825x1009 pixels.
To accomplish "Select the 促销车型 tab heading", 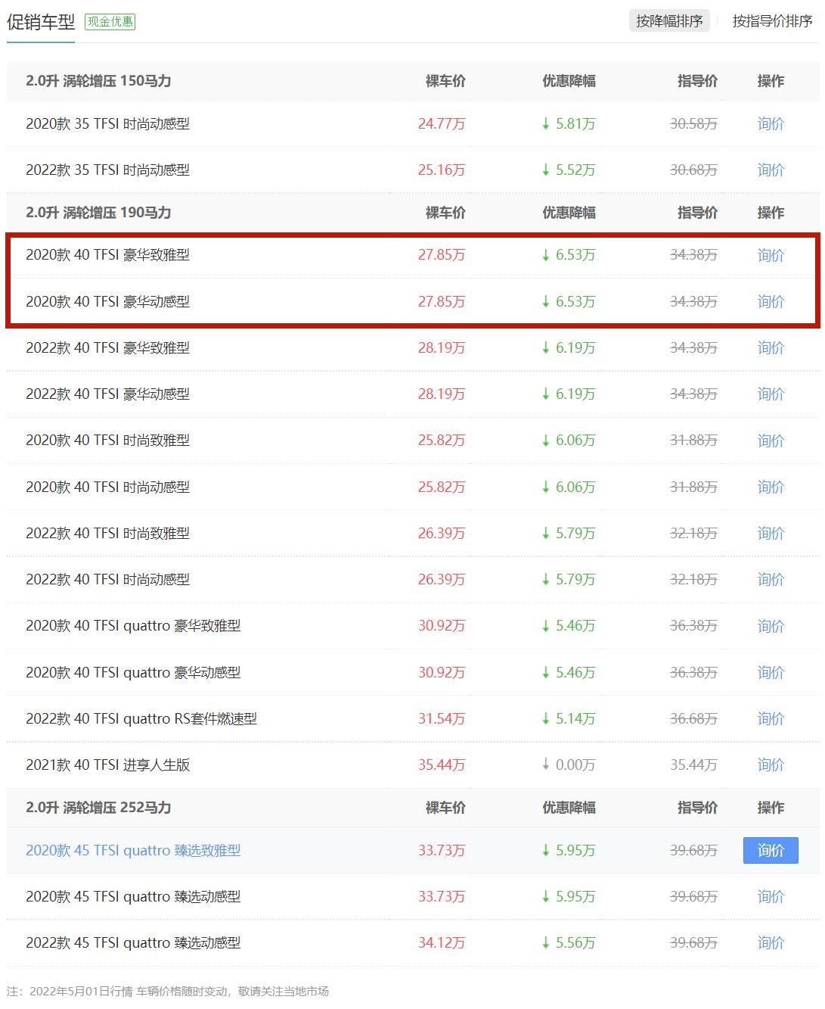I will [x=41, y=22].
